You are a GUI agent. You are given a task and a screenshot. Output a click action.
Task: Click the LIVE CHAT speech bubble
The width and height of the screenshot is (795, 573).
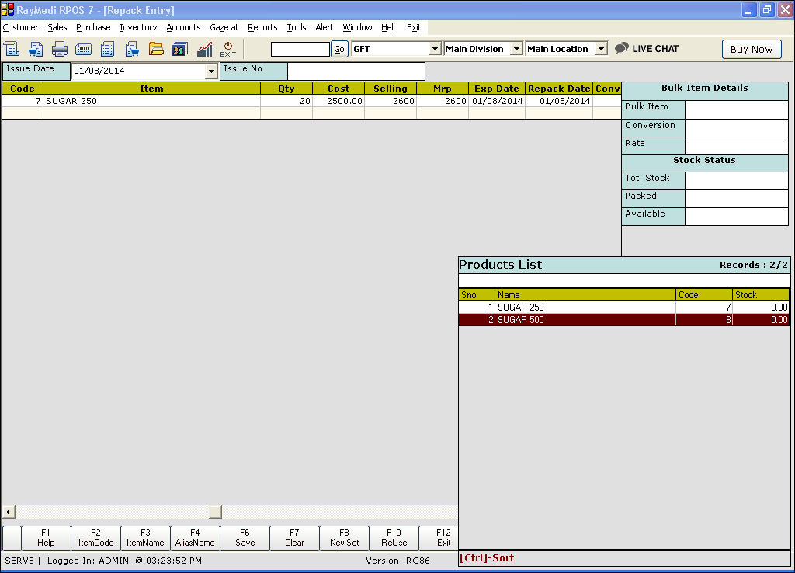(x=622, y=48)
